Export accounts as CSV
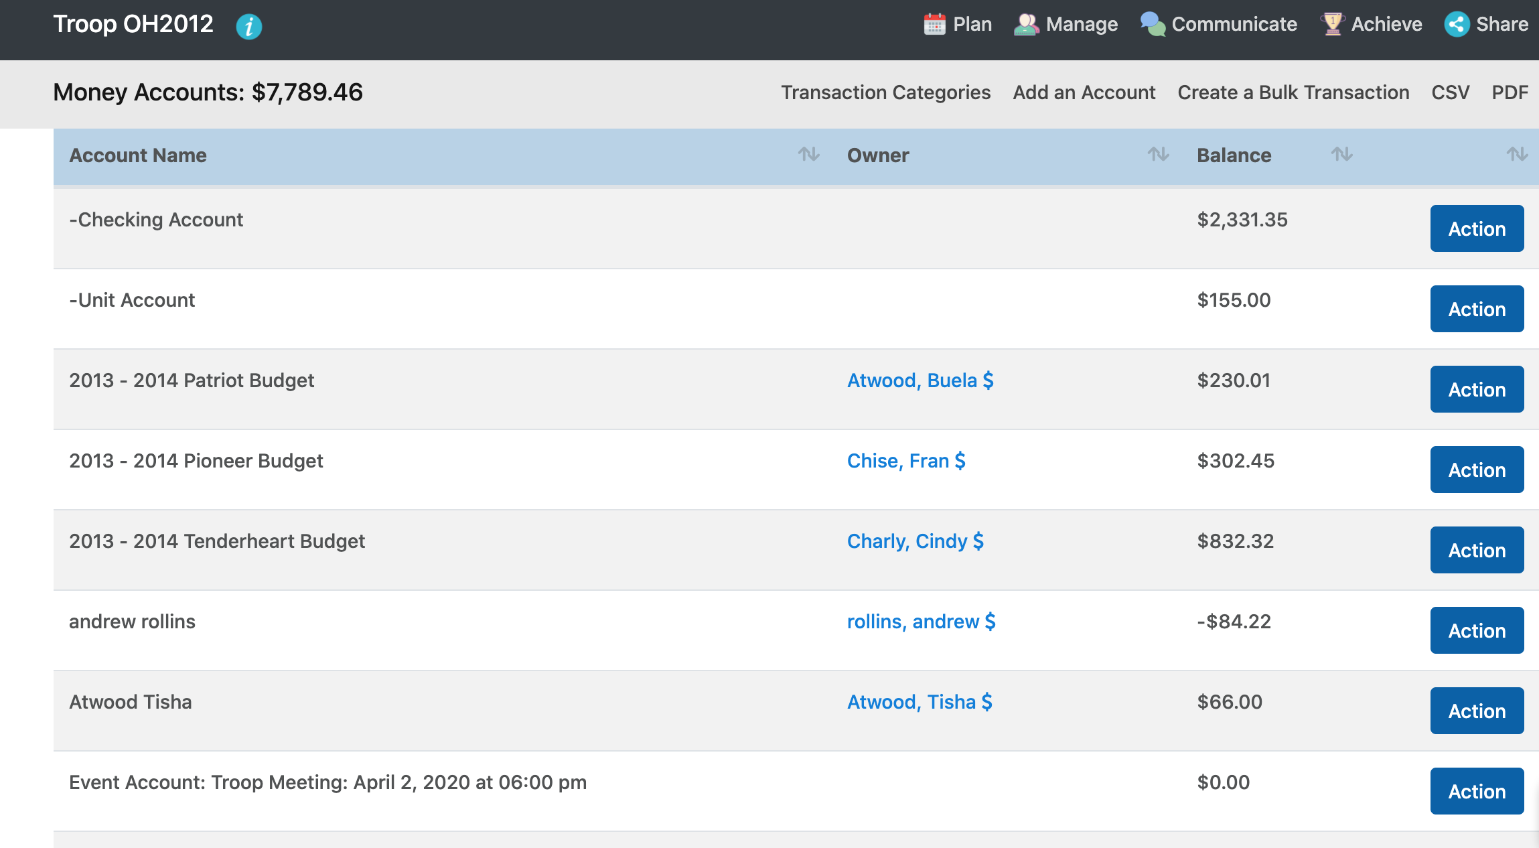1539x848 pixels. pos(1450,92)
